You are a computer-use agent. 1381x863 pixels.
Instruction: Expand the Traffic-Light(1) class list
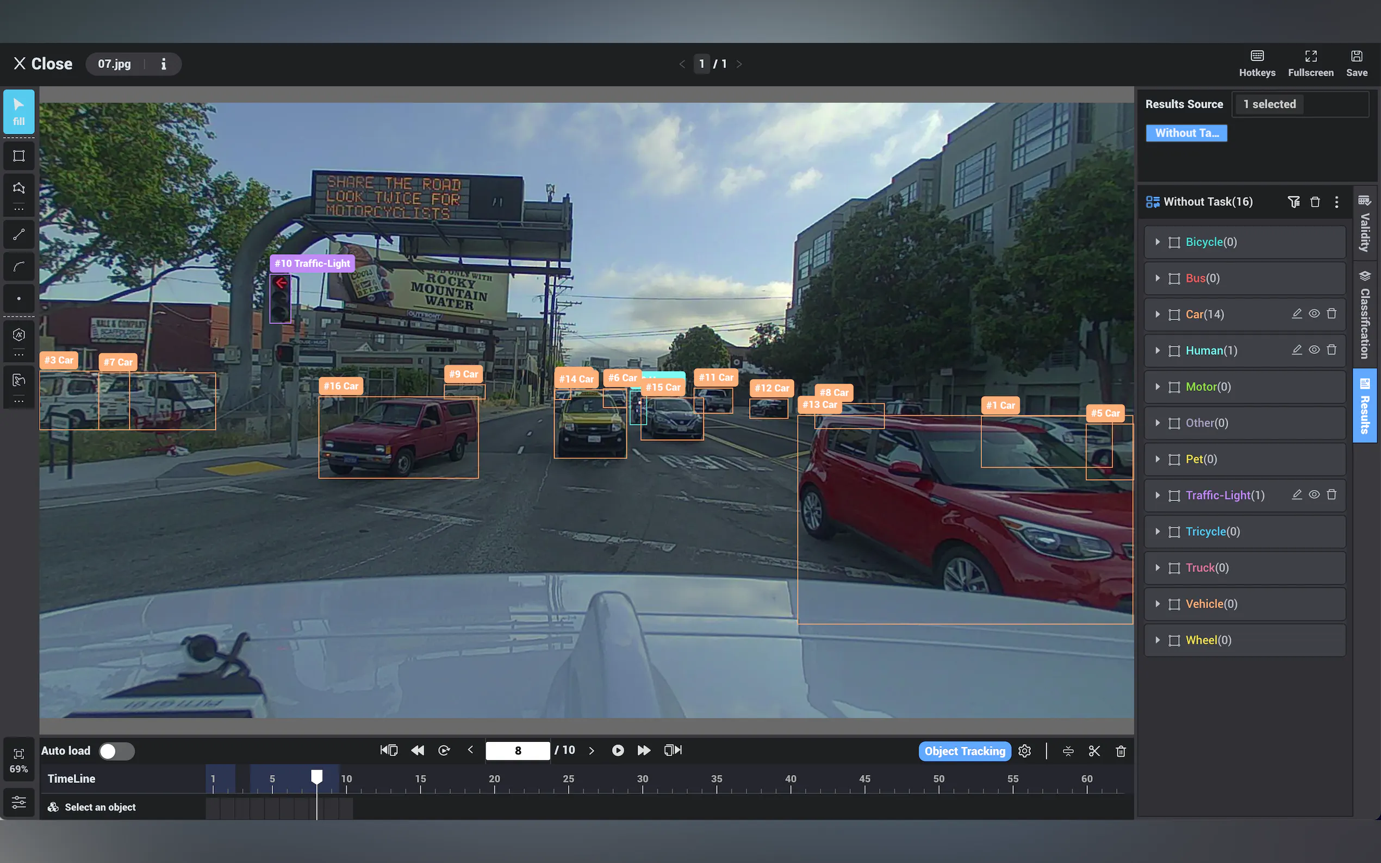(x=1157, y=496)
